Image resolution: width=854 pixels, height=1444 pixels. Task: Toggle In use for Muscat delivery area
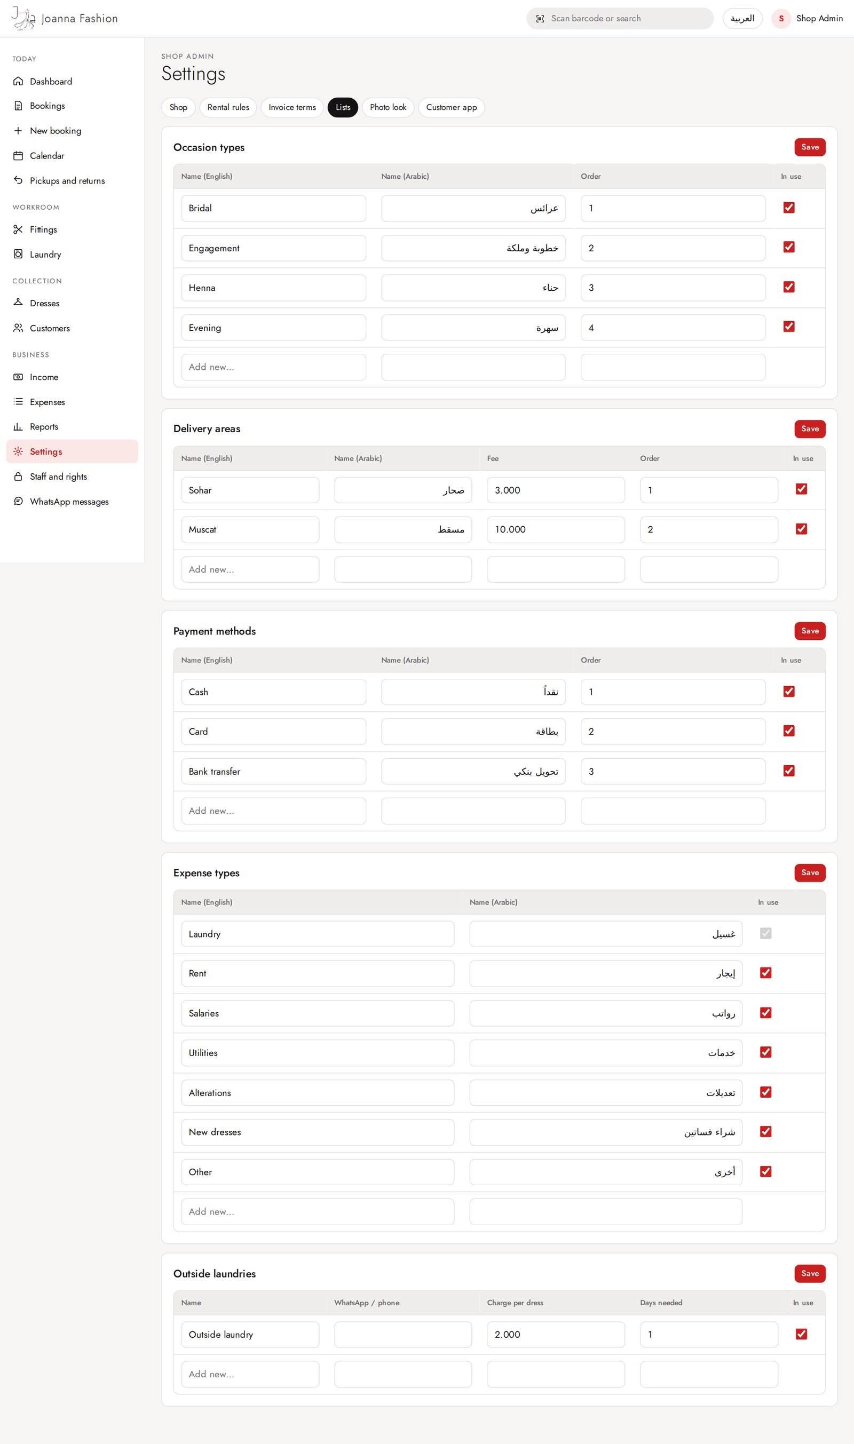(x=801, y=529)
